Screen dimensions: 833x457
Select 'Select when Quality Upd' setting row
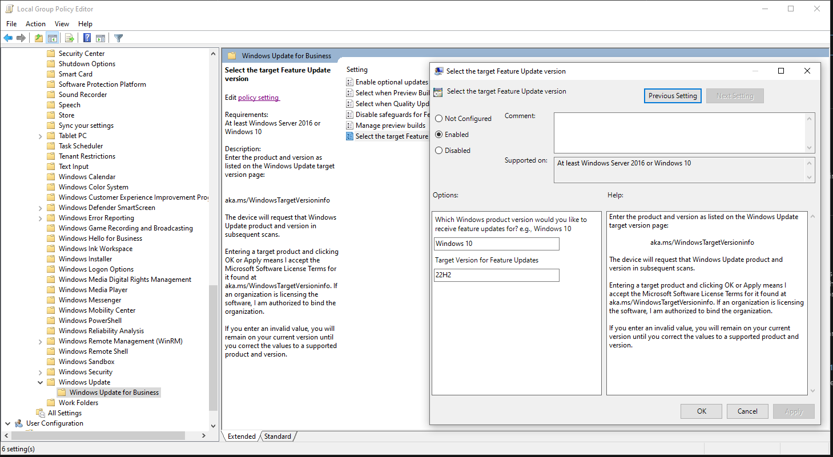[x=388, y=104]
